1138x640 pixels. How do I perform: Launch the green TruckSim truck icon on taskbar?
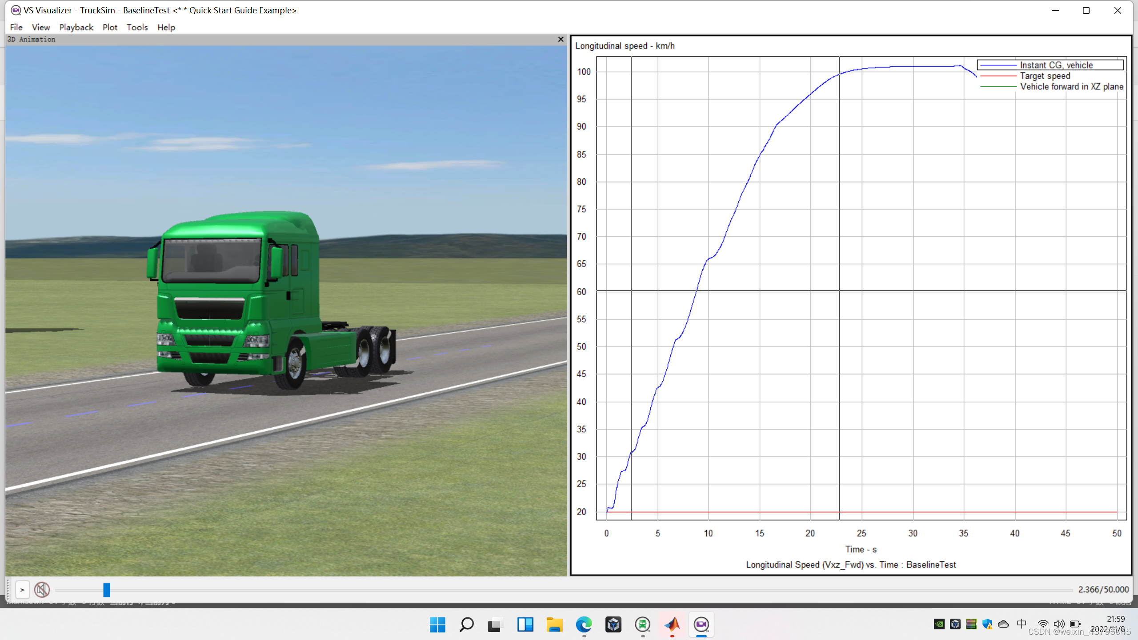click(x=643, y=624)
